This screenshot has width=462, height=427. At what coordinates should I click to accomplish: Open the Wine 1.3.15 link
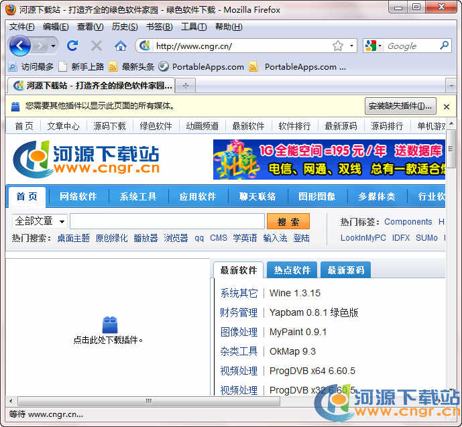[294, 293]
